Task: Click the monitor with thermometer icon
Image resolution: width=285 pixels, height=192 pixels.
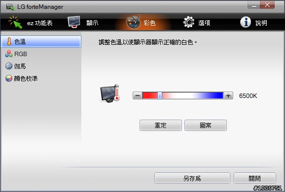Action: pyautogui.click(x=110, y=94)
